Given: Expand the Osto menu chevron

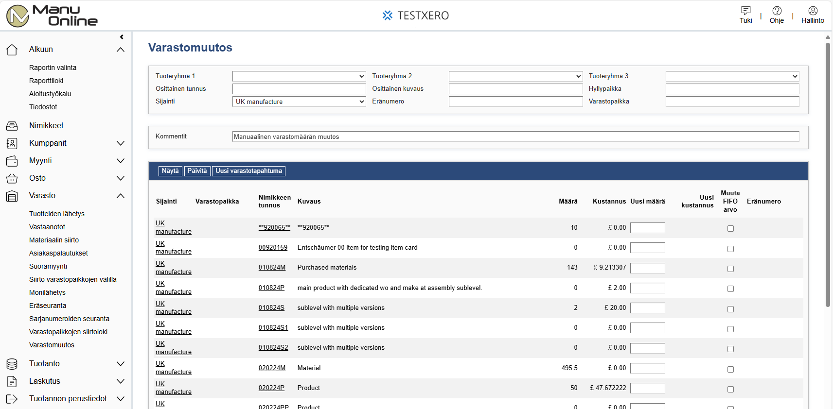Looking at the screenshot, I should [121, 178].
